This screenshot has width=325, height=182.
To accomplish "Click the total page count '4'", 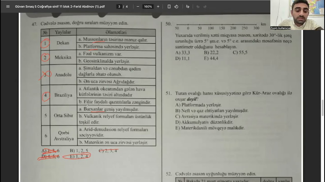I will [127, 7].
